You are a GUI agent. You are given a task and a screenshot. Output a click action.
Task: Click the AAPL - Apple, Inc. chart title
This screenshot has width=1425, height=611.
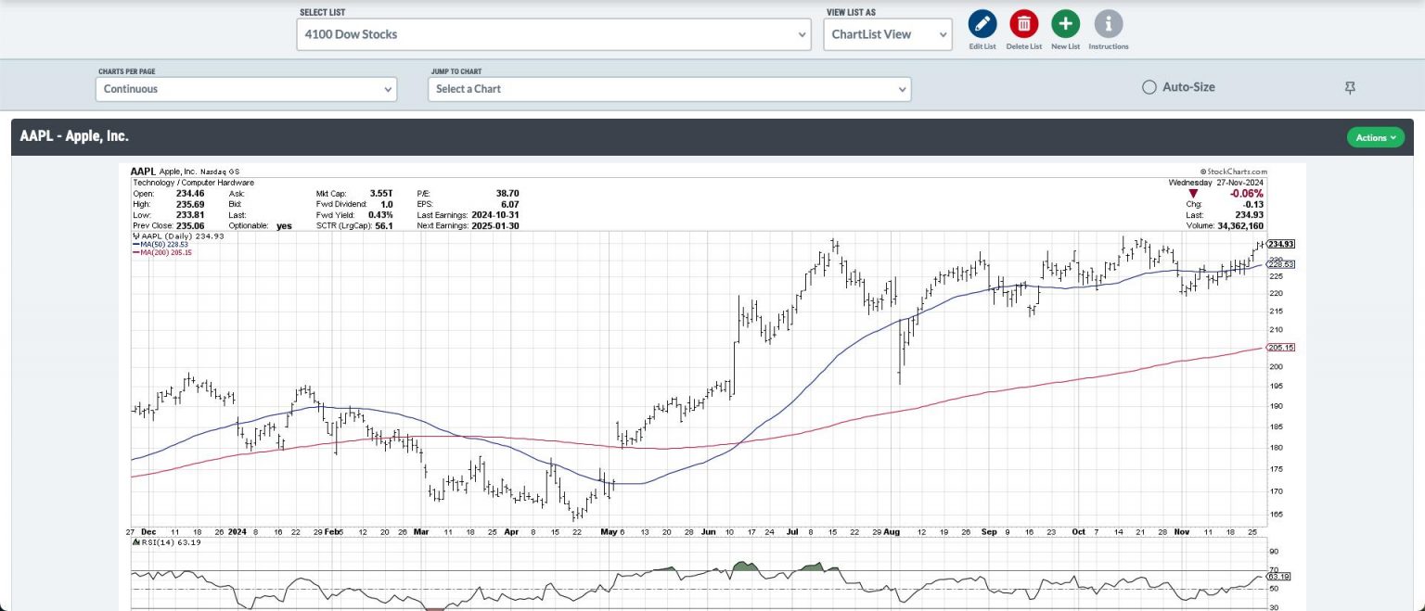pyautogui.click(x=74, y=136)
